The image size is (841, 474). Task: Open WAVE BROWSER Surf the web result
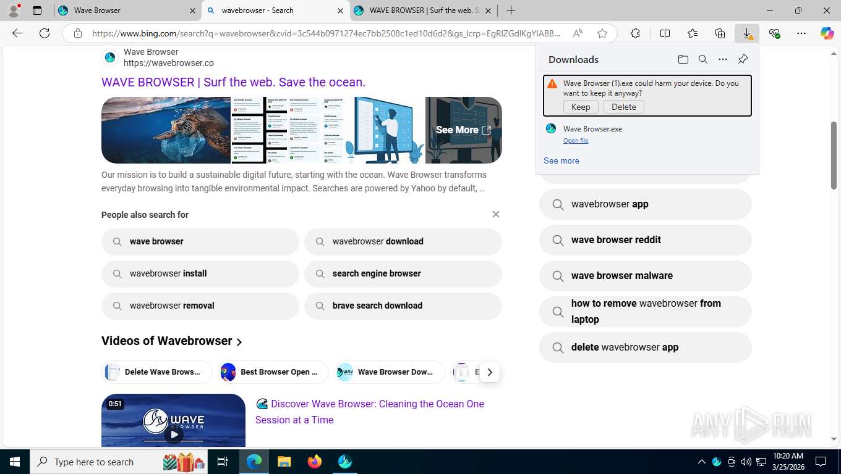[233, 82]
